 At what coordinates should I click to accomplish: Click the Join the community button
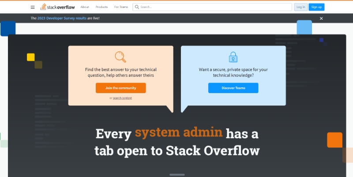[120, 88]
